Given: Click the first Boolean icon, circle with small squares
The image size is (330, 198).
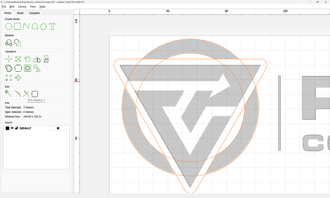Looking at the screenshot, I should point(9,43).
